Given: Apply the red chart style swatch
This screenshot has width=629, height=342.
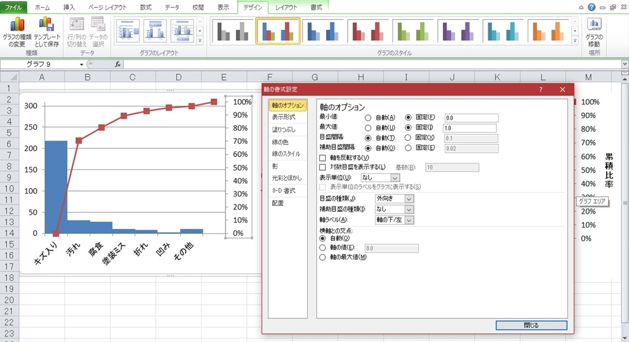Looking at the screenshot, I should click(369, 31).
